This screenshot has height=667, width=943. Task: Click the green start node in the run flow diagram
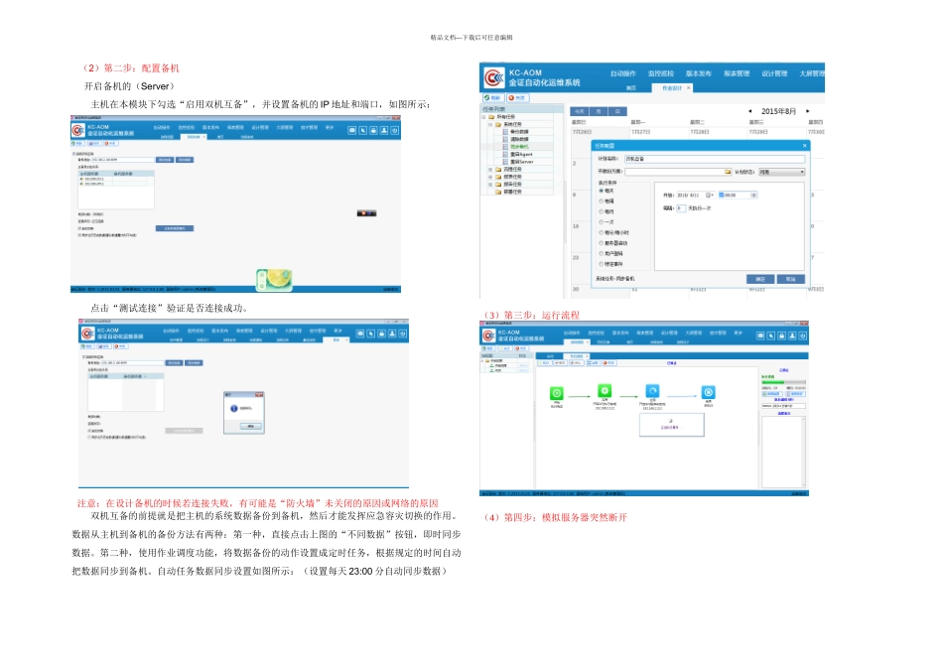pos(557,393)
